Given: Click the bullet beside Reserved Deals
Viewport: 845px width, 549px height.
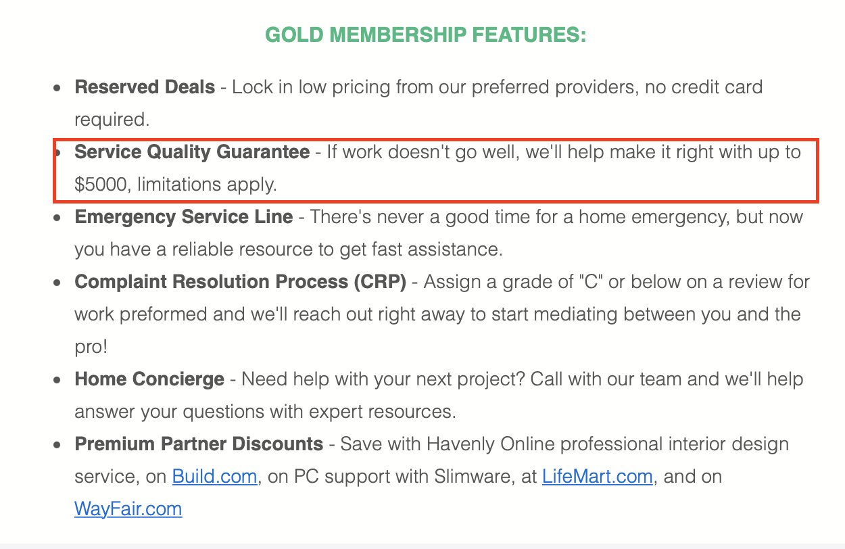Looking at the screenshot, I should tap(59, 89).
